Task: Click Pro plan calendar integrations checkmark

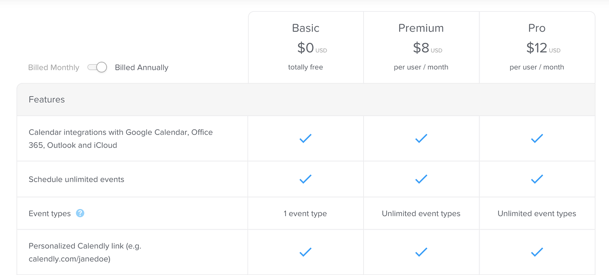Action: 537,138
